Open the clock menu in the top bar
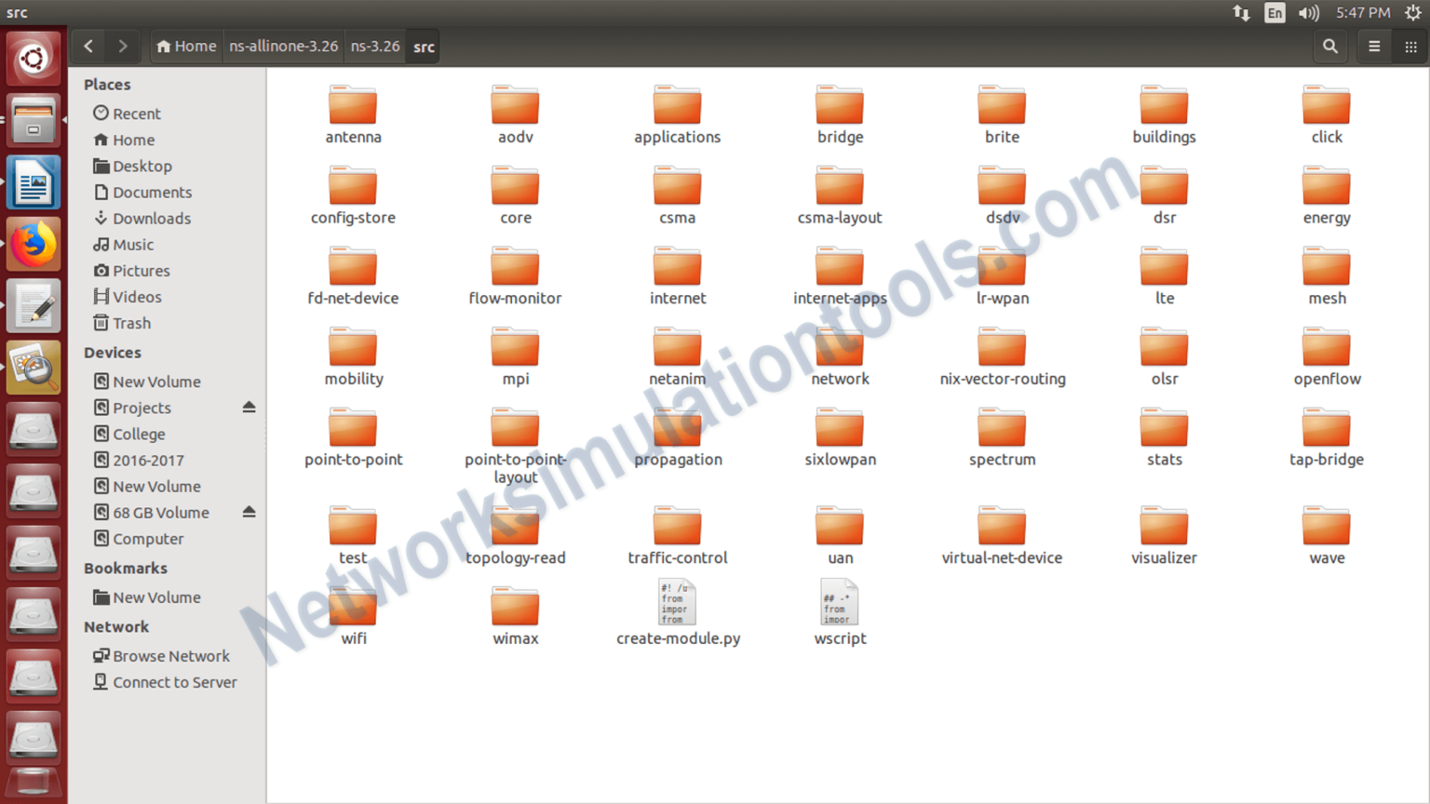Screen dimensions: 1430x804 tap(1362, 12)
